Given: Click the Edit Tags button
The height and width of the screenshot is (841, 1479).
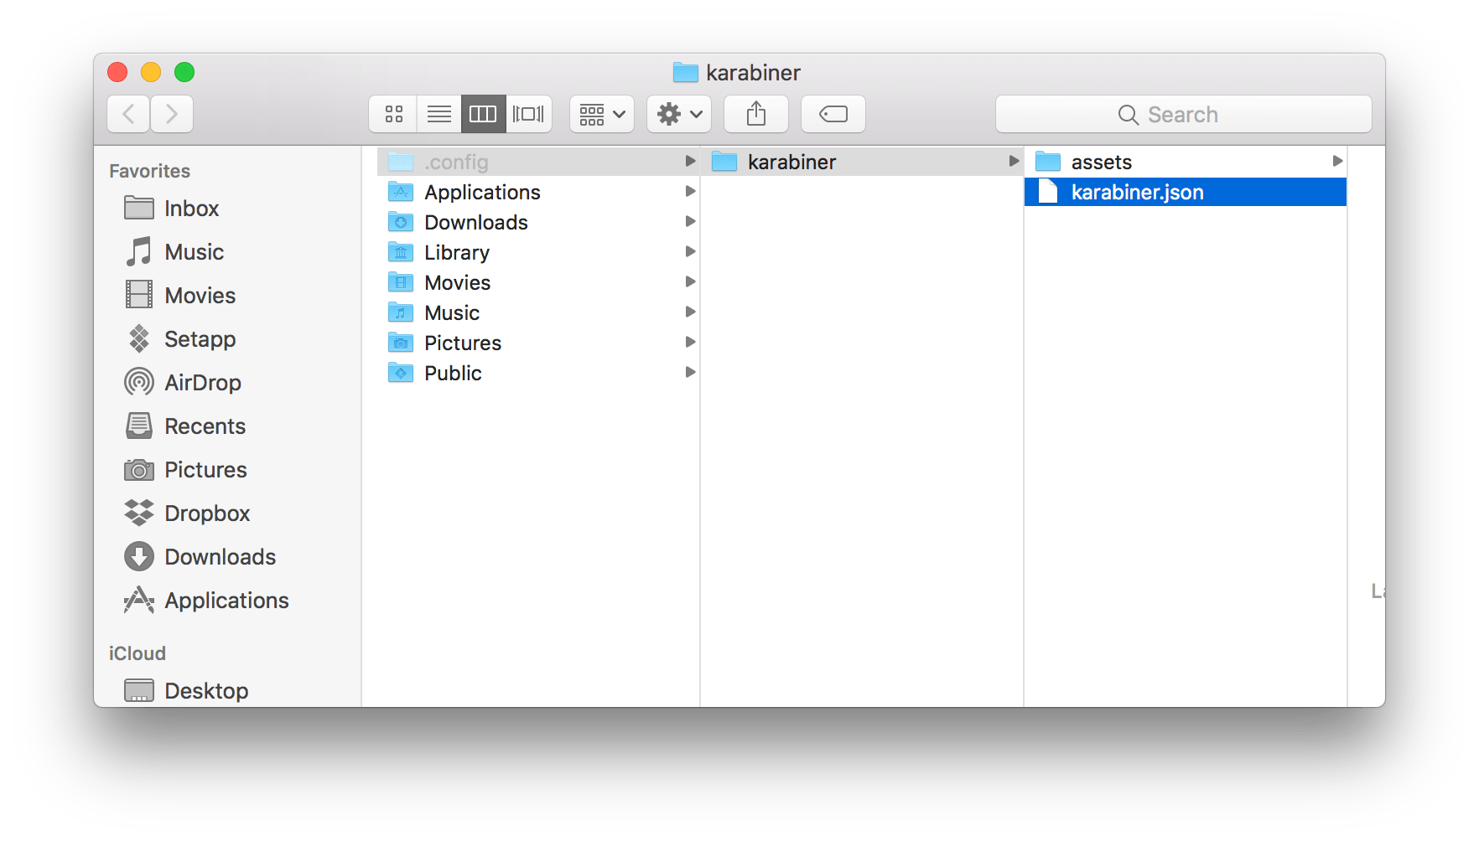Looking at the screenshot, I should coord(833,114).
